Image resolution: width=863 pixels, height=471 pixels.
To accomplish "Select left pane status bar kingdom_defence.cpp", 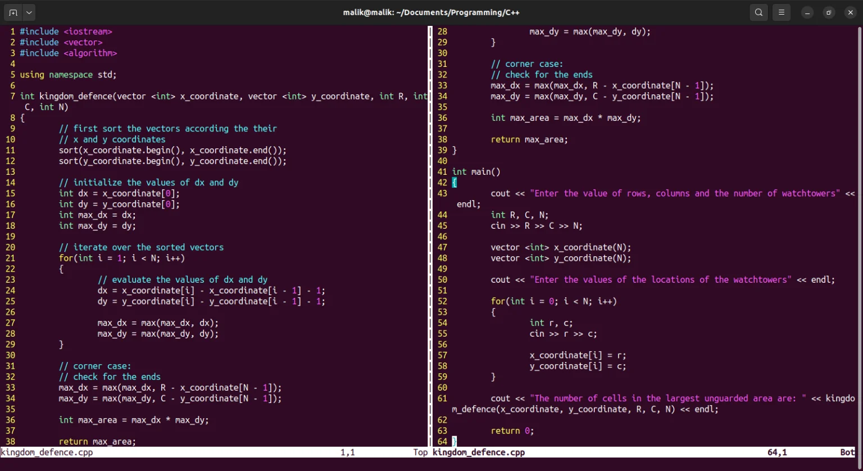I will point(48,452).
